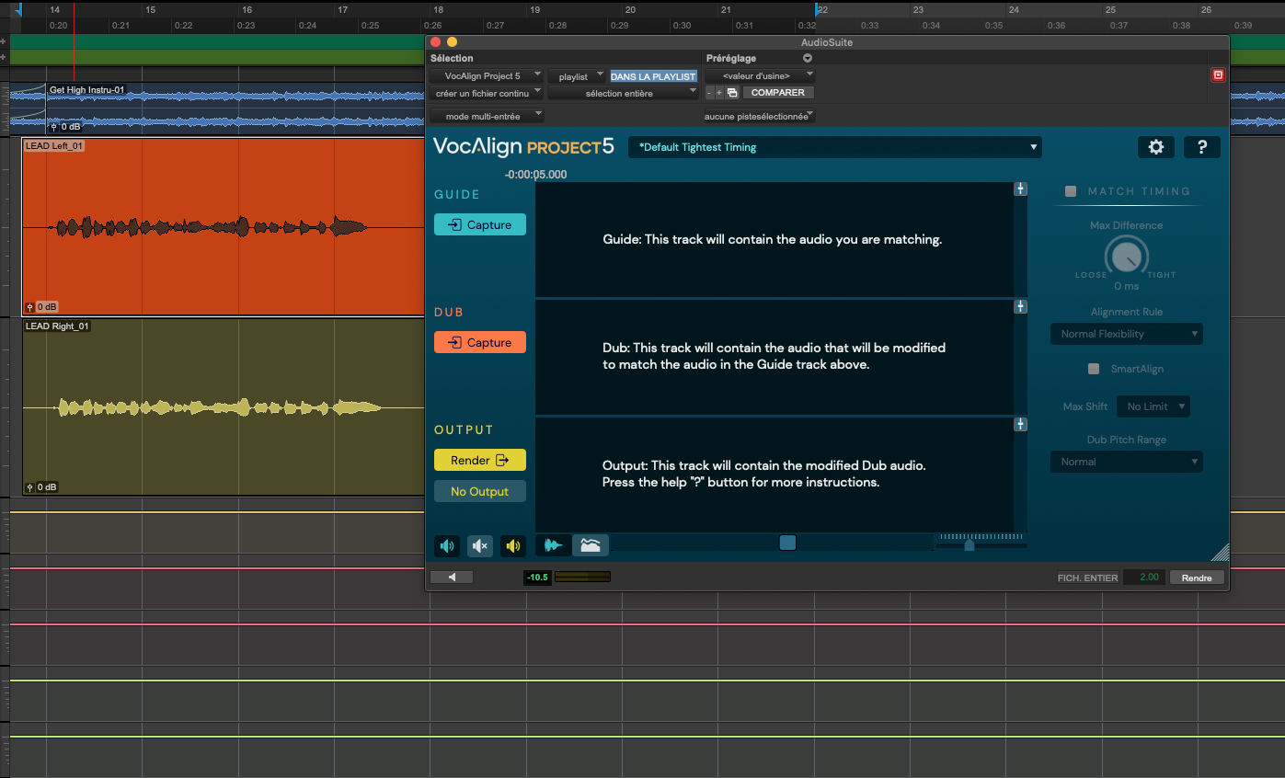Click the horizontal scroll handle below Output
This screenshot has width=1285, height=778.
(x=787, y=543)
